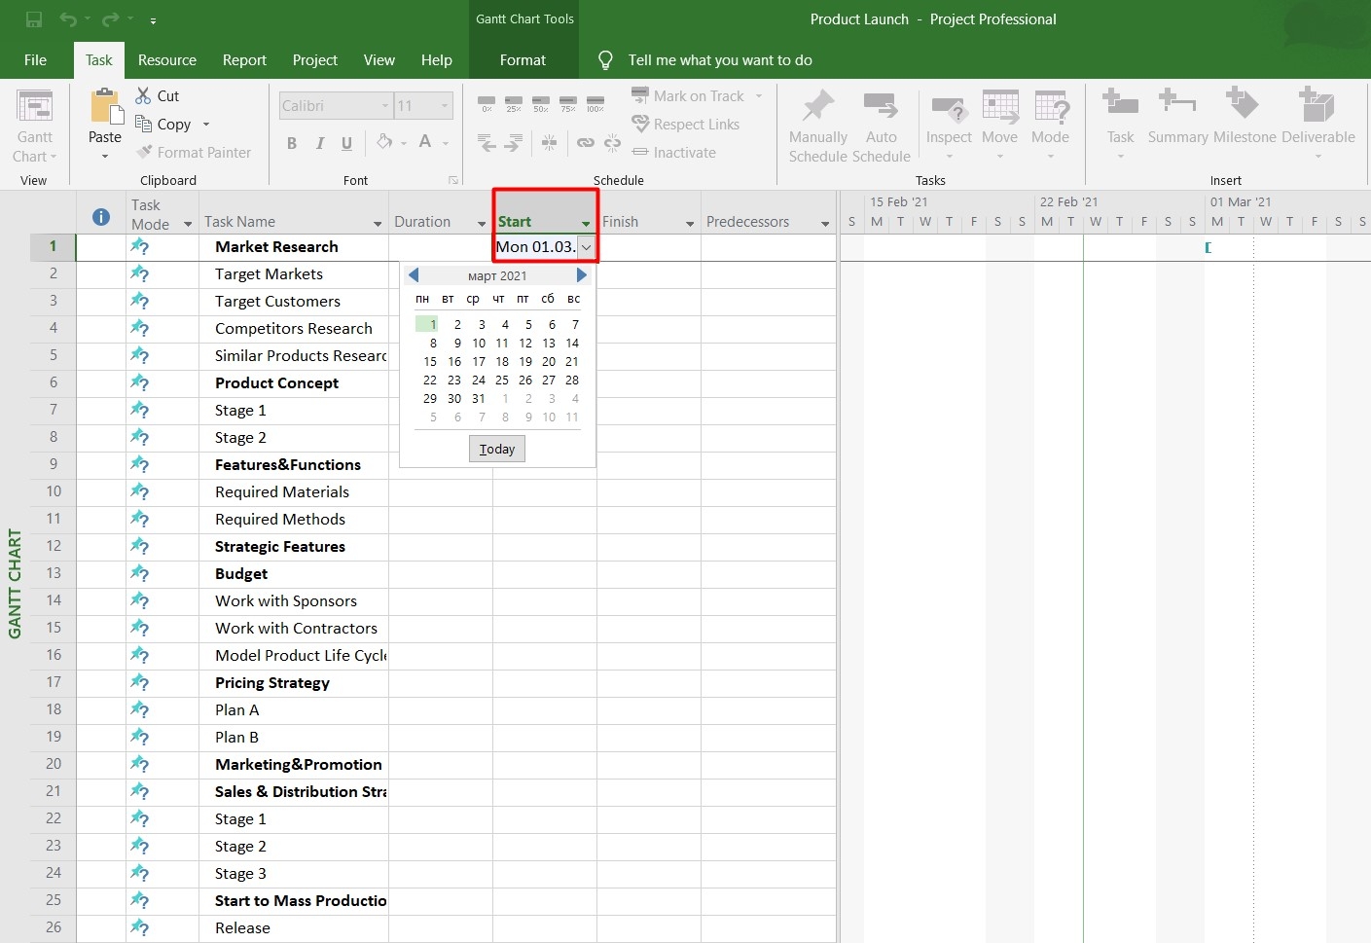Open the Task Name column filter arrow
The width and height of the screenshot is (1371, 943).
pos(379,223)
